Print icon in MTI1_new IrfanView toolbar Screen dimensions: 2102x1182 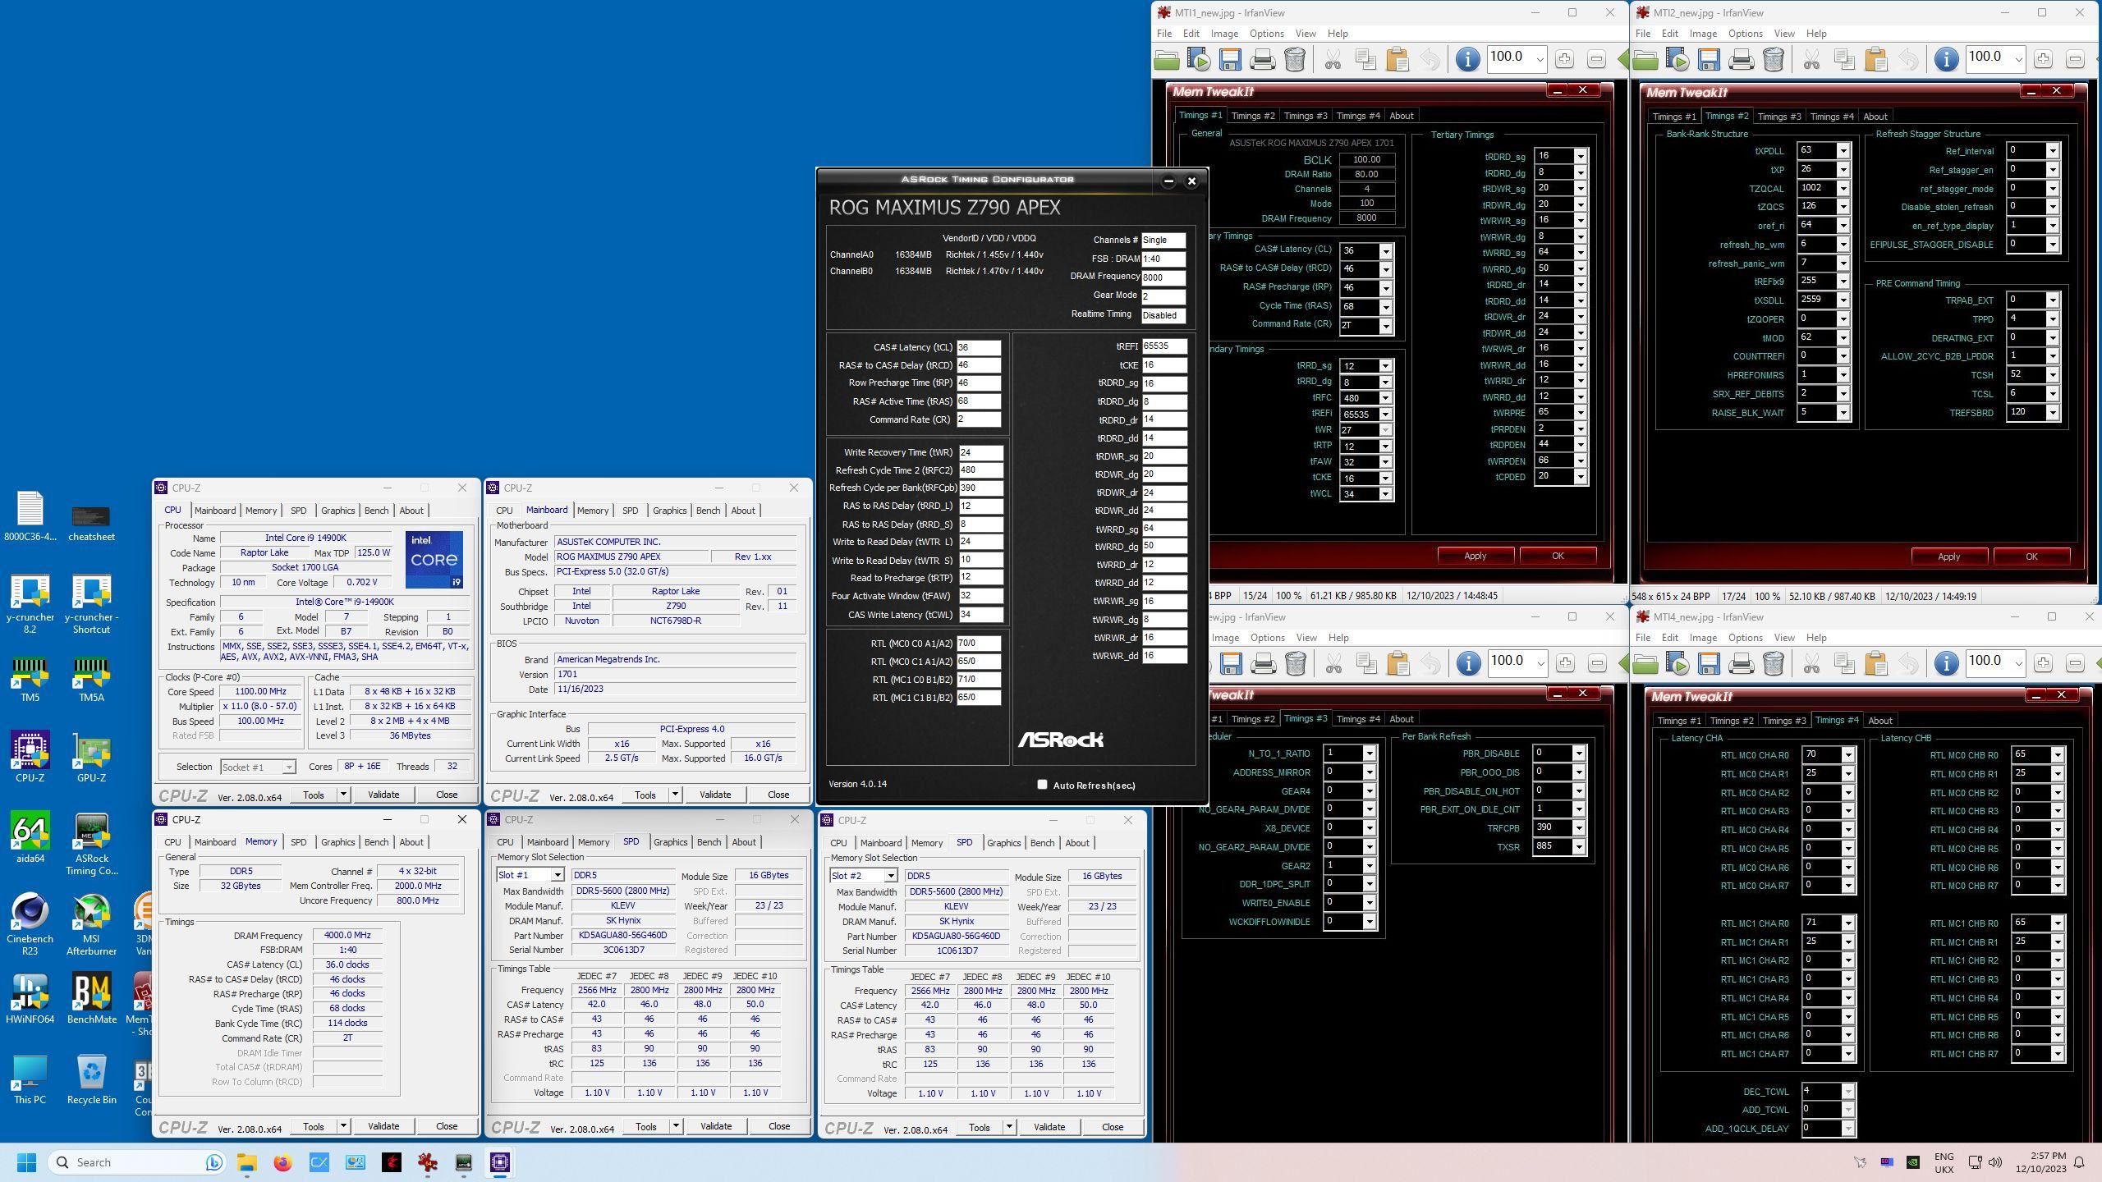coord(1263,60)
